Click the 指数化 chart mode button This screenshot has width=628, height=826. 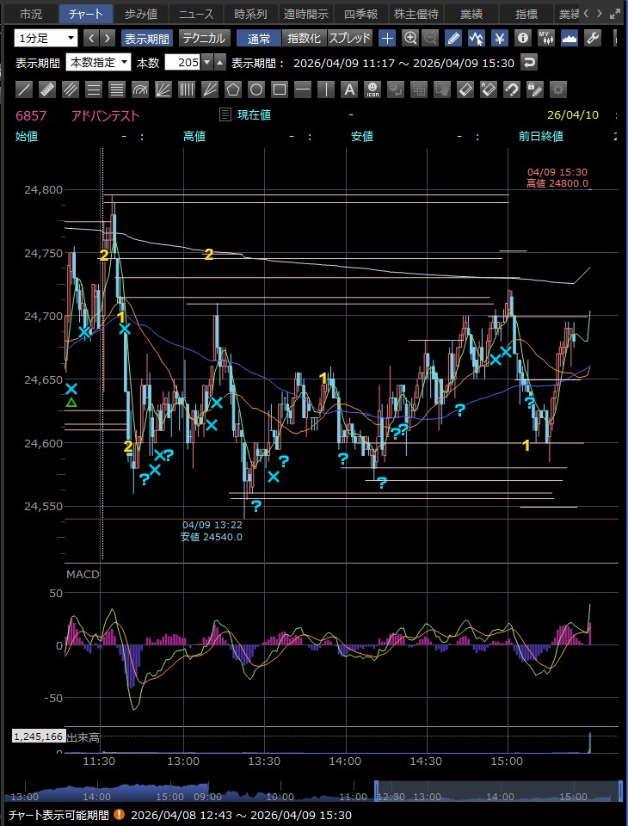[305, 38]
